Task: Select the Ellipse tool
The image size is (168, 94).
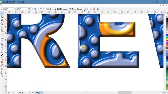Action: click(2, 38)
